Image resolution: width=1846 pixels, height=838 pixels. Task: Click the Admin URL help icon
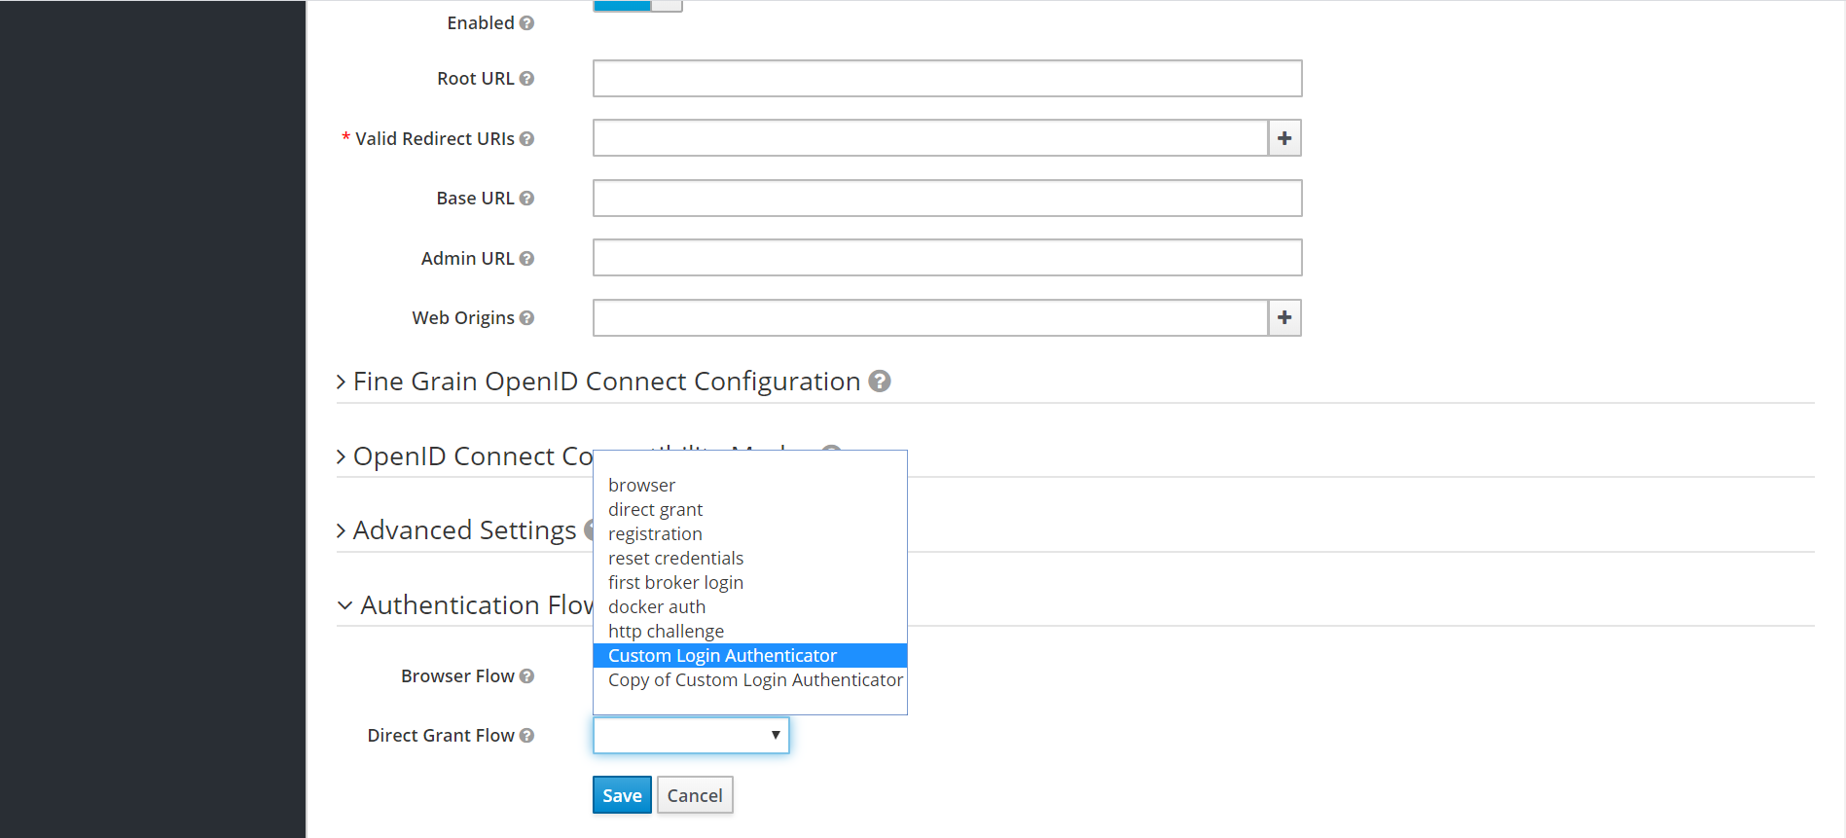pyautogui.click(x=526, y=259)
